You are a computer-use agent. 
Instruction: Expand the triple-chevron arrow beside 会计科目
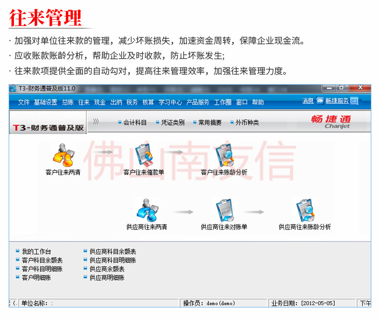click(x=96, y=121)
